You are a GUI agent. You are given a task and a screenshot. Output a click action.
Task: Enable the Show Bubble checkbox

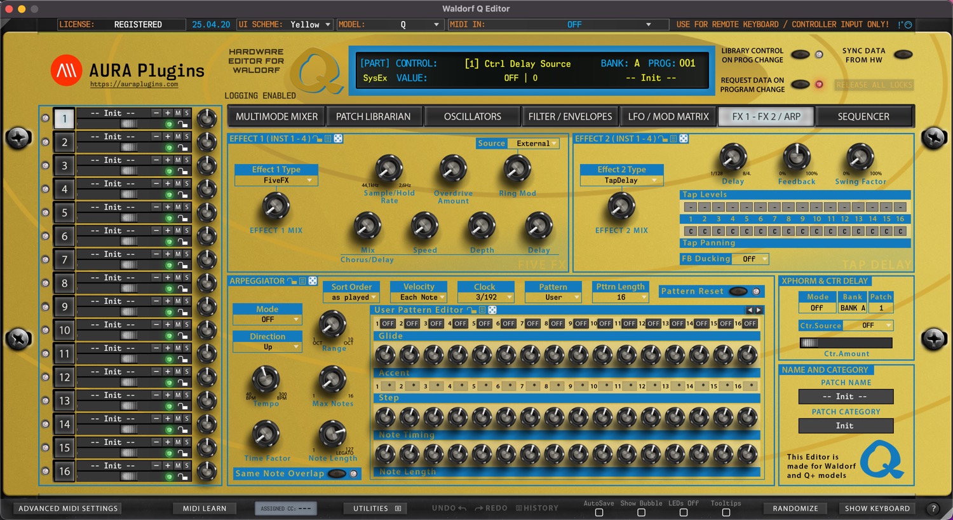[641, 512]
